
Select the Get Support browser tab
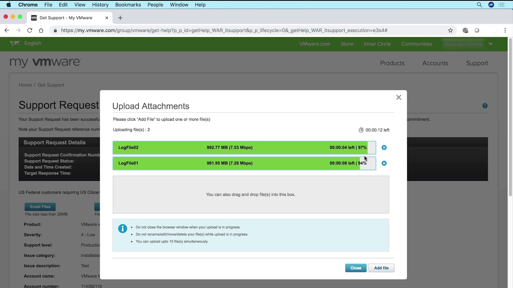pos(66,18)
